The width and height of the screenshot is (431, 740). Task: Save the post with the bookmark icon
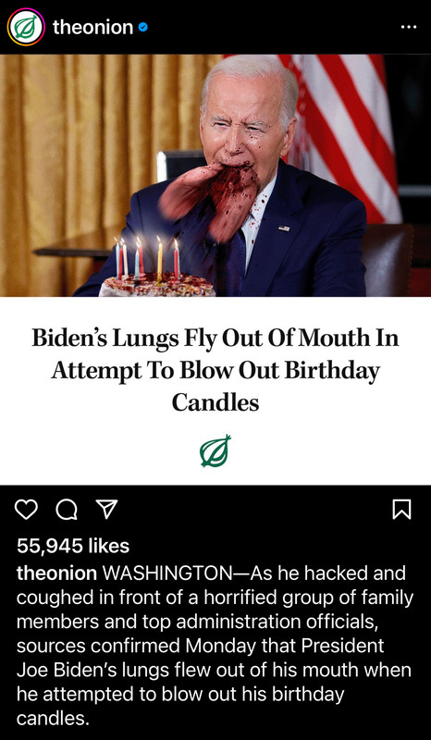(401, 510)
